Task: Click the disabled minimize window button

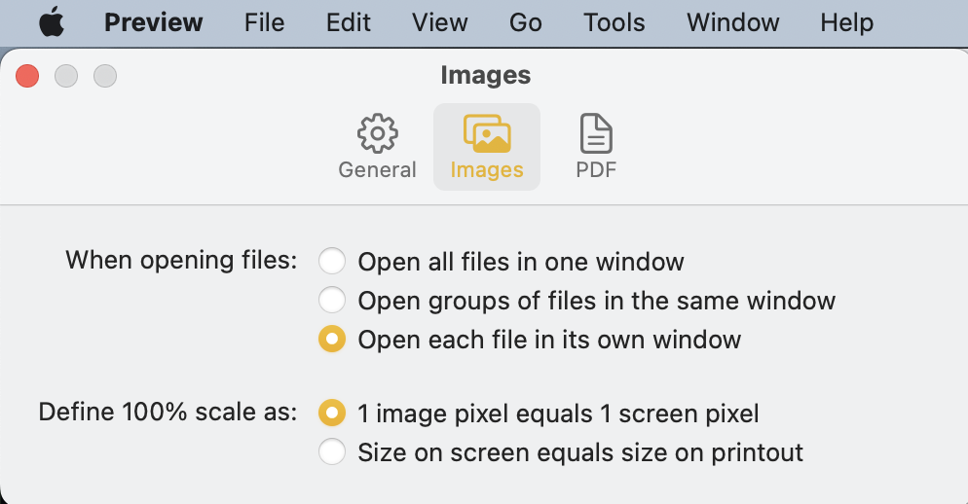Action: (x=66, y=76)
